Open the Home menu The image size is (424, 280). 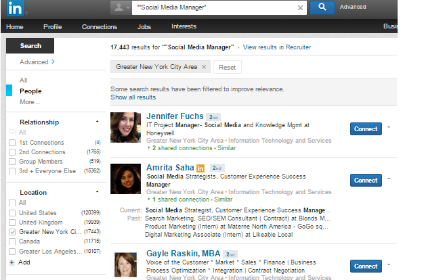point(15,27)
